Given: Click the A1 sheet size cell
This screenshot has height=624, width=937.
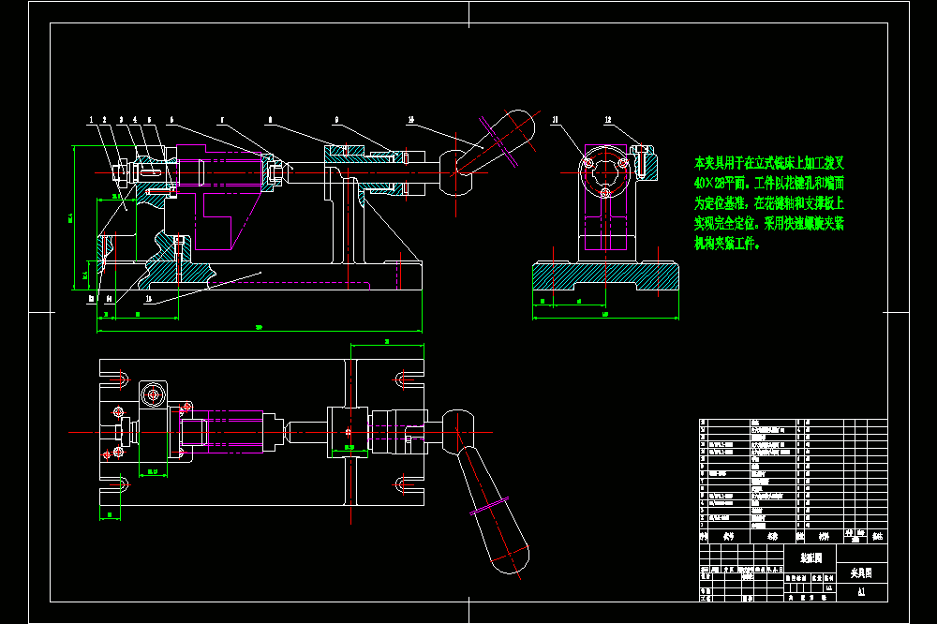Looking at the screenshot, I should pos(862,592).
